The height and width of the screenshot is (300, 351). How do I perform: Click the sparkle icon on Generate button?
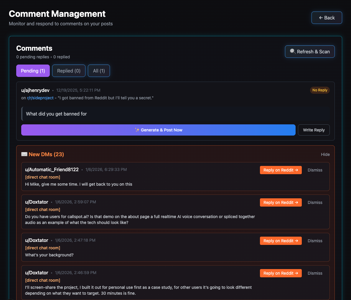pyautogui.click(x=137, y=130)
